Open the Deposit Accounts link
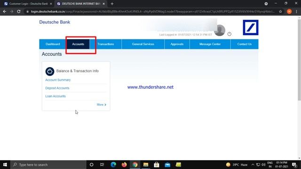This screenshot has width=301, height=169. coord(57,88)
